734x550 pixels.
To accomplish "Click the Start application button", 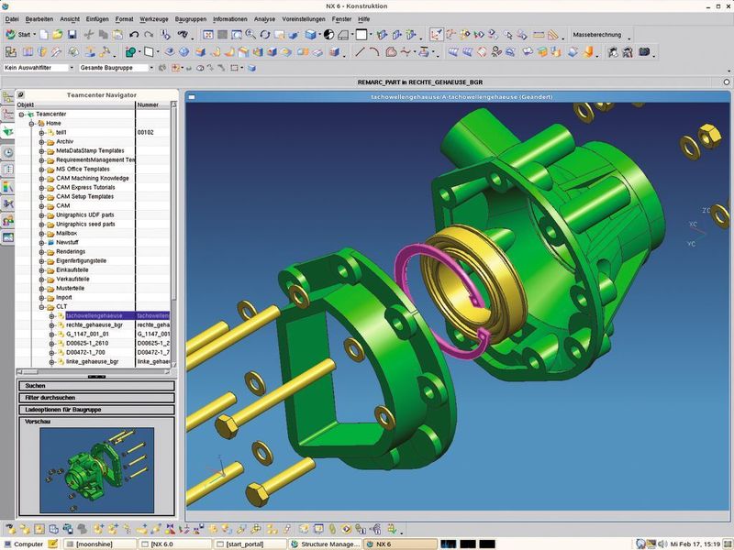I will click(x=20, y=35).
